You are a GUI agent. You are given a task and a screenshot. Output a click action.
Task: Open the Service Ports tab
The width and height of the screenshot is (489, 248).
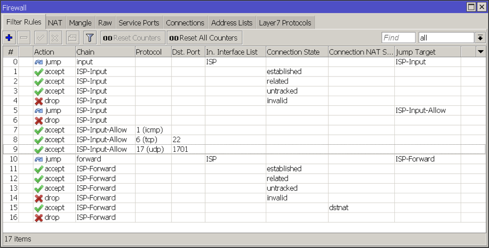point(139,23)
